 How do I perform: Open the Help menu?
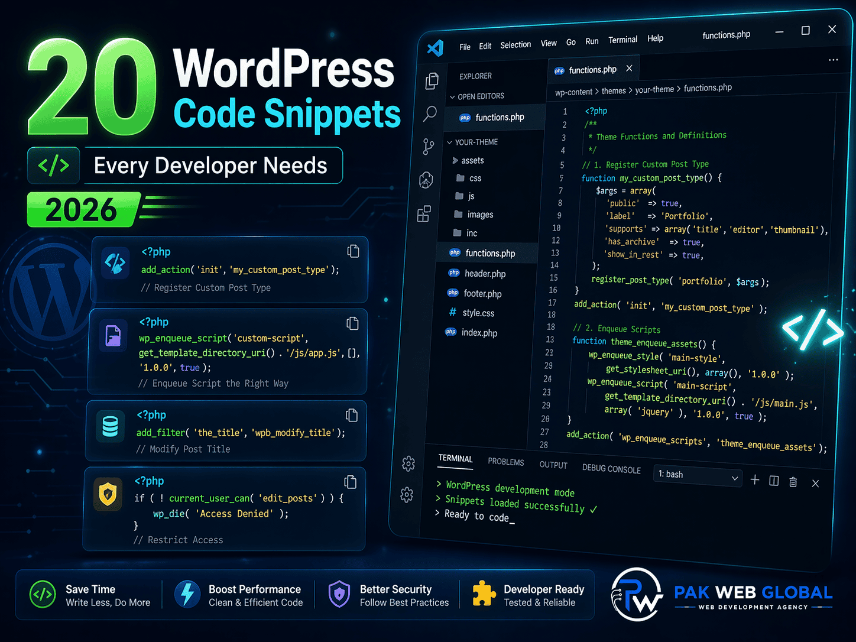(x=656, y=38)
